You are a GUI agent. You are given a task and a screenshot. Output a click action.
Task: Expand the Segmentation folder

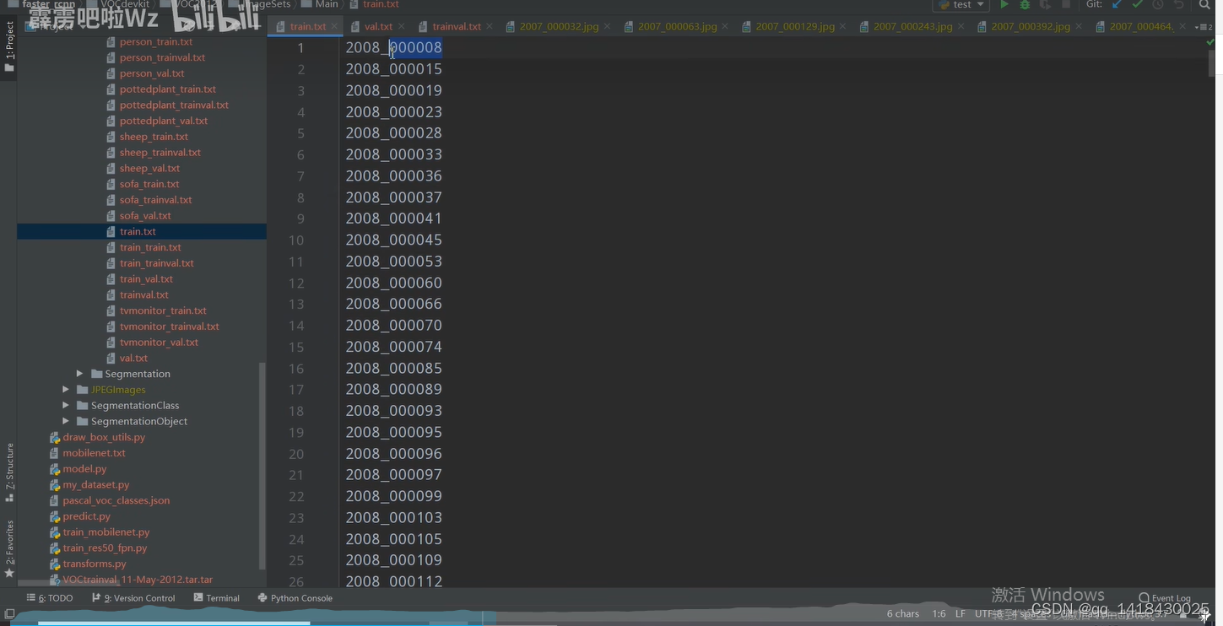79,374
